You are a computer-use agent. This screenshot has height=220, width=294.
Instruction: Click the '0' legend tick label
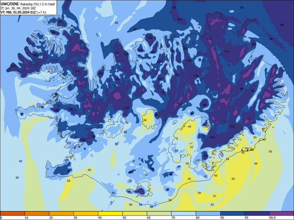tap(1, 218)
